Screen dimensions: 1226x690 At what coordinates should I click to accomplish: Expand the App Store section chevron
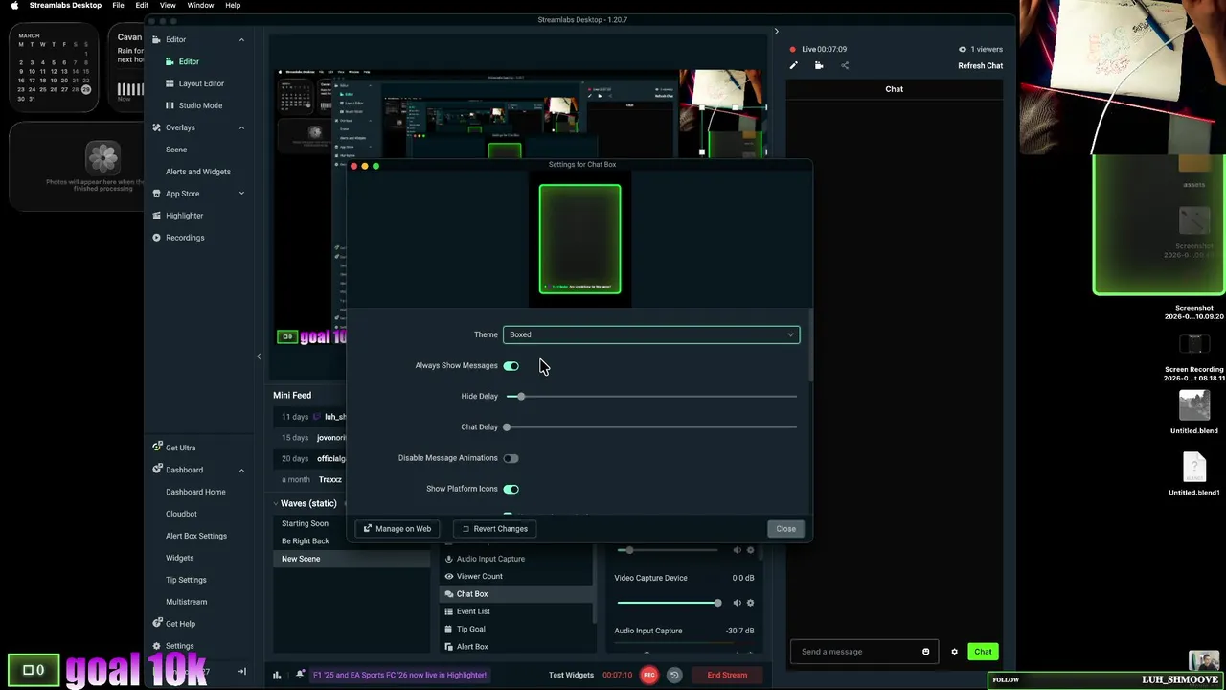click(241, 194)
